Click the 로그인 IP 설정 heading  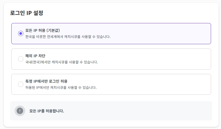(27, 13)
